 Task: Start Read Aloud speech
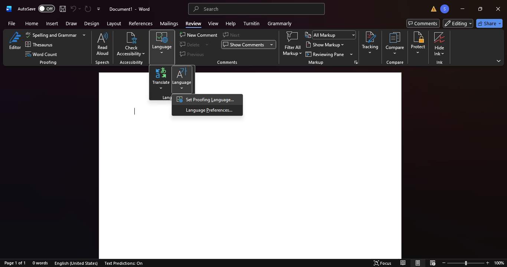[x=102, y=44]
